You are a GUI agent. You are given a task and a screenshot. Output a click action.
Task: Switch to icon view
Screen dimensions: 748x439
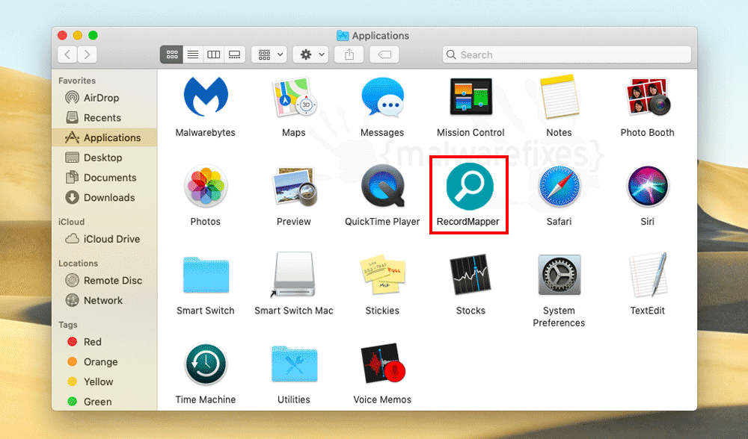pyautogui.click(x=172, y=55)
